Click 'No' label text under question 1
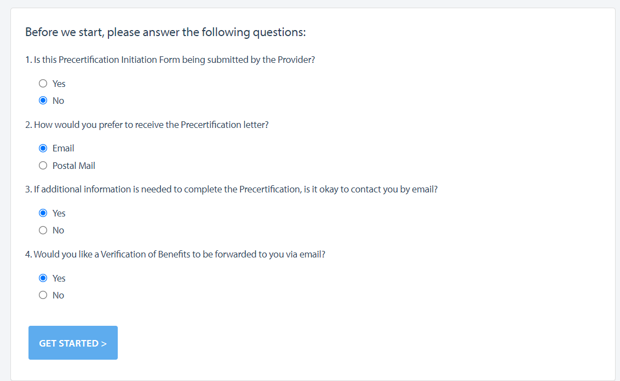The width and height of the screenshot is (620, 381). coord(58,101)
